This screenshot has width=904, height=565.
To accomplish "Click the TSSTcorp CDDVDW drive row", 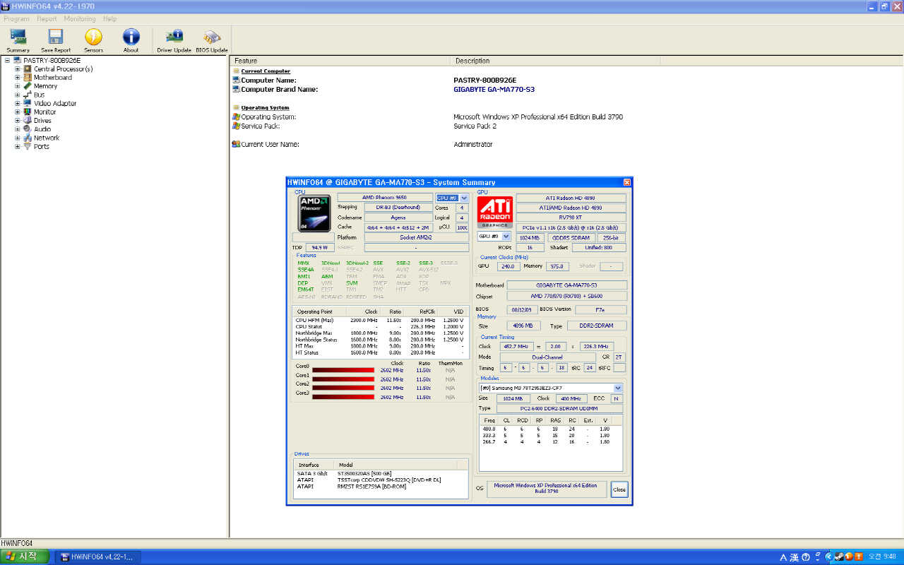I will point(381,480).
